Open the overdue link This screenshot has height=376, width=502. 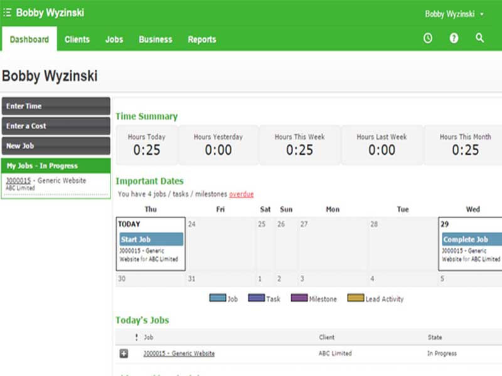click(x=242, y=194)
